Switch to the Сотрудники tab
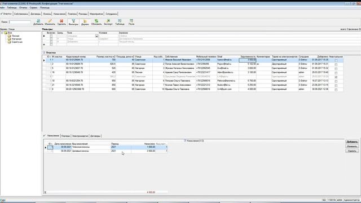 coord(112,14)
